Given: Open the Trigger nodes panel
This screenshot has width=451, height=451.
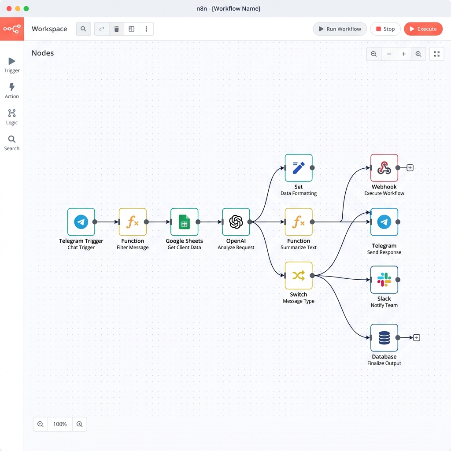Looking at the screenshot, I should coord(12,65).
